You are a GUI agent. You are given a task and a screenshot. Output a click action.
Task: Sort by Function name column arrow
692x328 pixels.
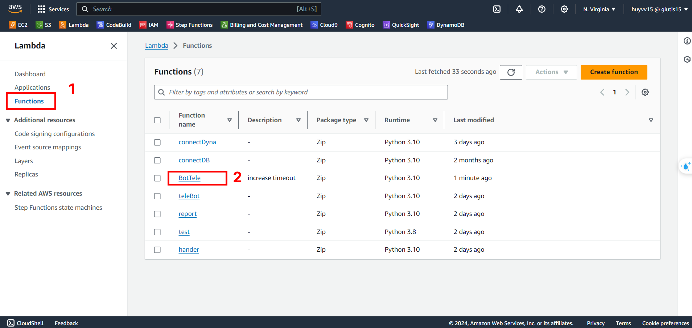click(x=229, y=120)
